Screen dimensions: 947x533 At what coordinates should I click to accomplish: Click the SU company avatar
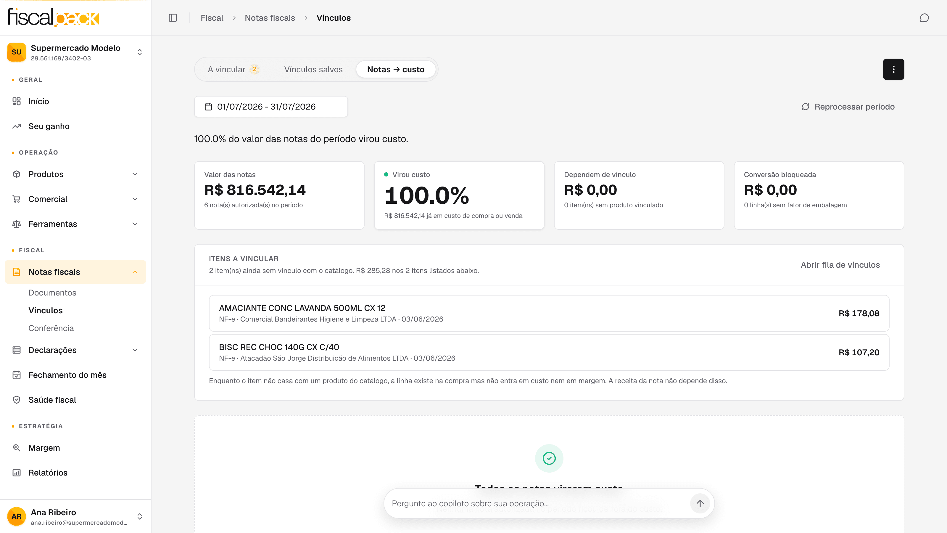(x=17, y=52)
